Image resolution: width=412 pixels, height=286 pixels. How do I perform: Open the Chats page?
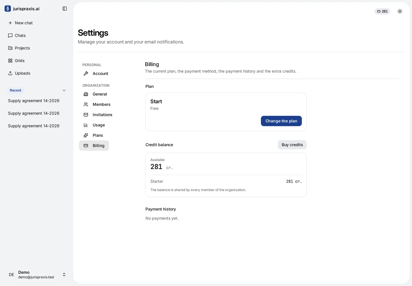pos(36,36)
